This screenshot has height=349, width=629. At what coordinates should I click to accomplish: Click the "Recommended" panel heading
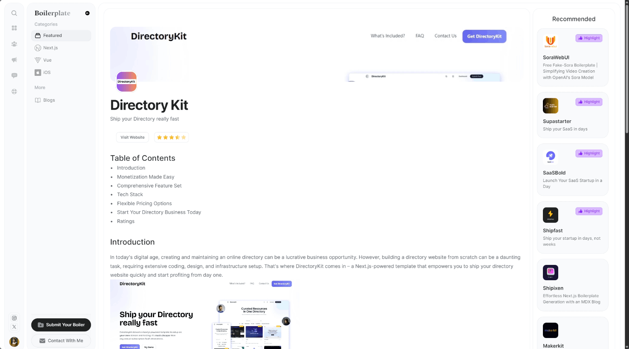pyautogui.click(x=574, y=19)
